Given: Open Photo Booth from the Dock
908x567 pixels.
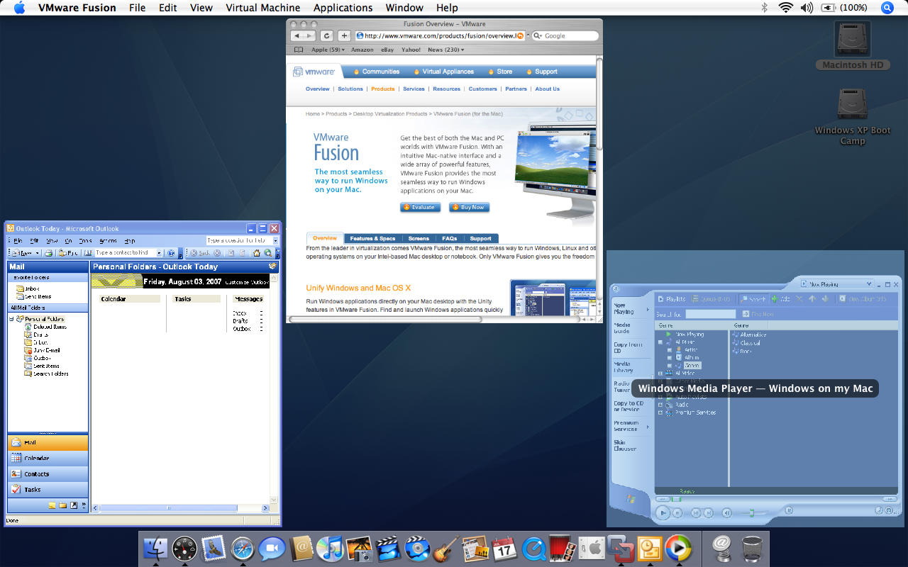Looking at the screenshot, I should [x=562, y=549].
